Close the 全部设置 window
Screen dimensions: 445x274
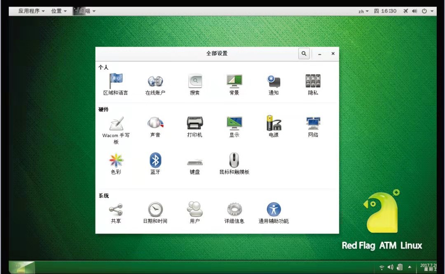(333, 54)
